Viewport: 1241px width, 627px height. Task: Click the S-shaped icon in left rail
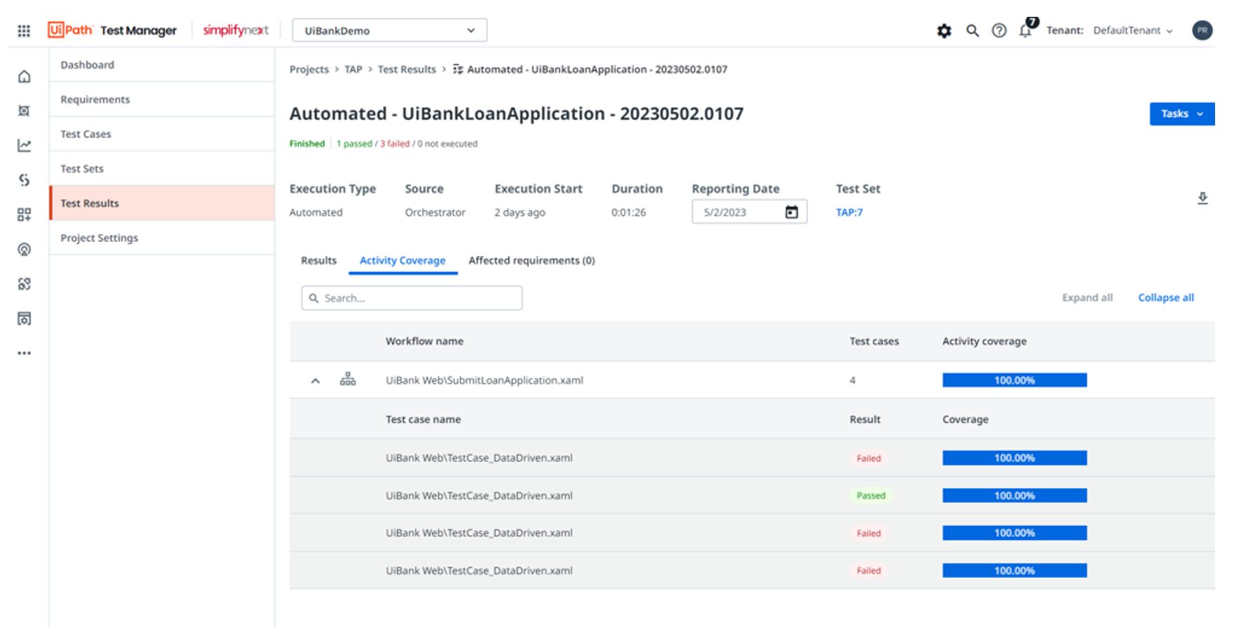point(25,180)
